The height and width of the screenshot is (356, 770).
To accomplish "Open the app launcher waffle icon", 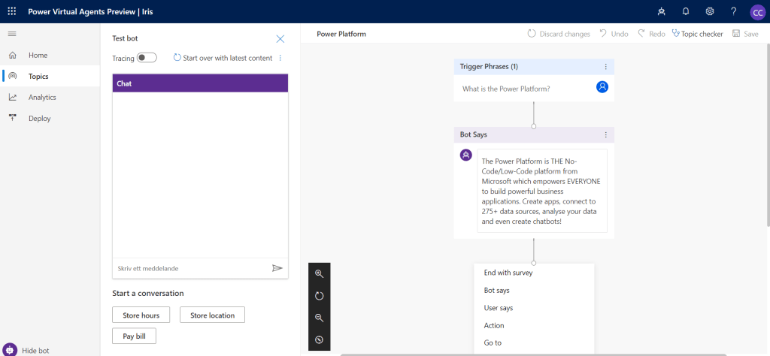I will coord(11,11).
